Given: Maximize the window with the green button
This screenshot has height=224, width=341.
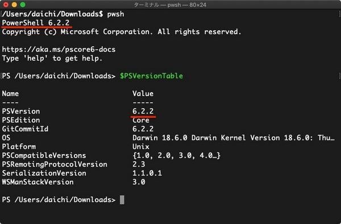Looking at the screenshot, I should click(x=23, y=5).
